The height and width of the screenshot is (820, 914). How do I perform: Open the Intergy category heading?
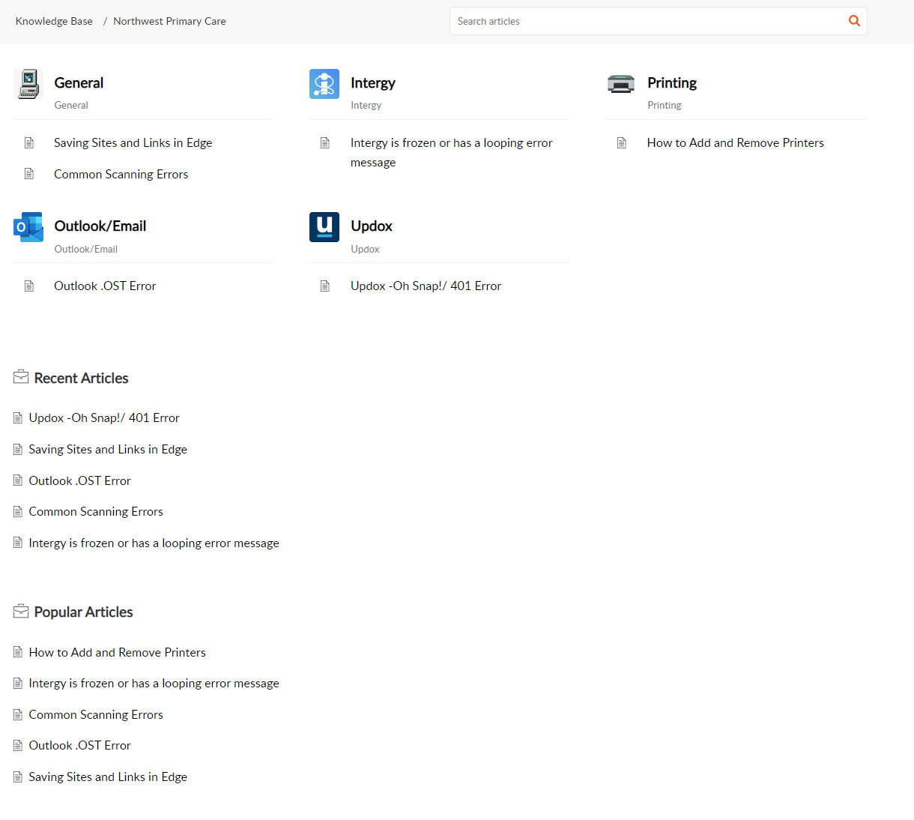pos(373,82)
